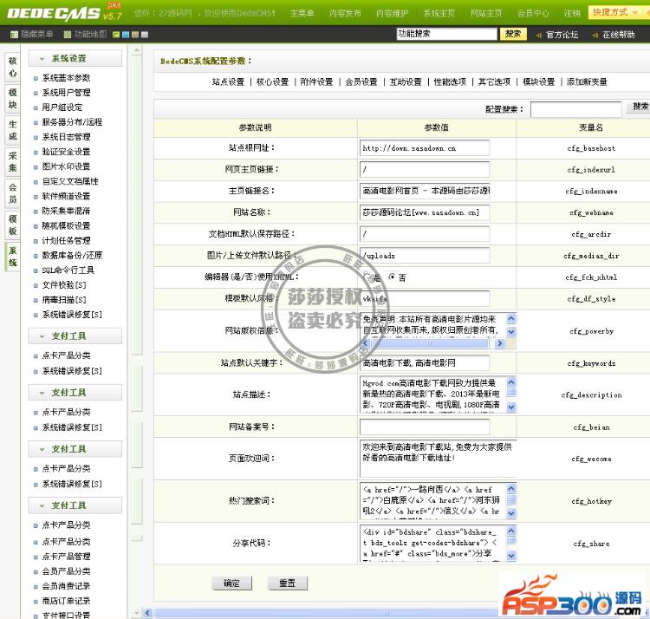Click the 重置 reset button
Viewport: 650px width, 619px height.
[x=287, y=583]
